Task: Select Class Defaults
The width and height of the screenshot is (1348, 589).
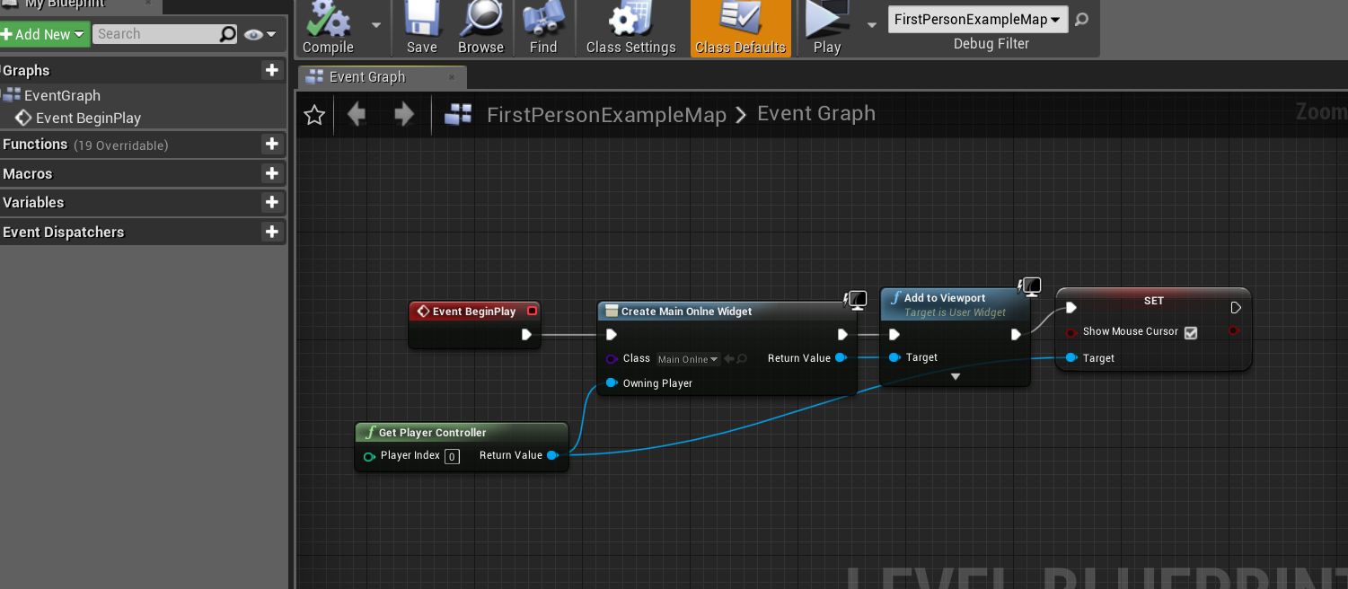Action: 740,22
